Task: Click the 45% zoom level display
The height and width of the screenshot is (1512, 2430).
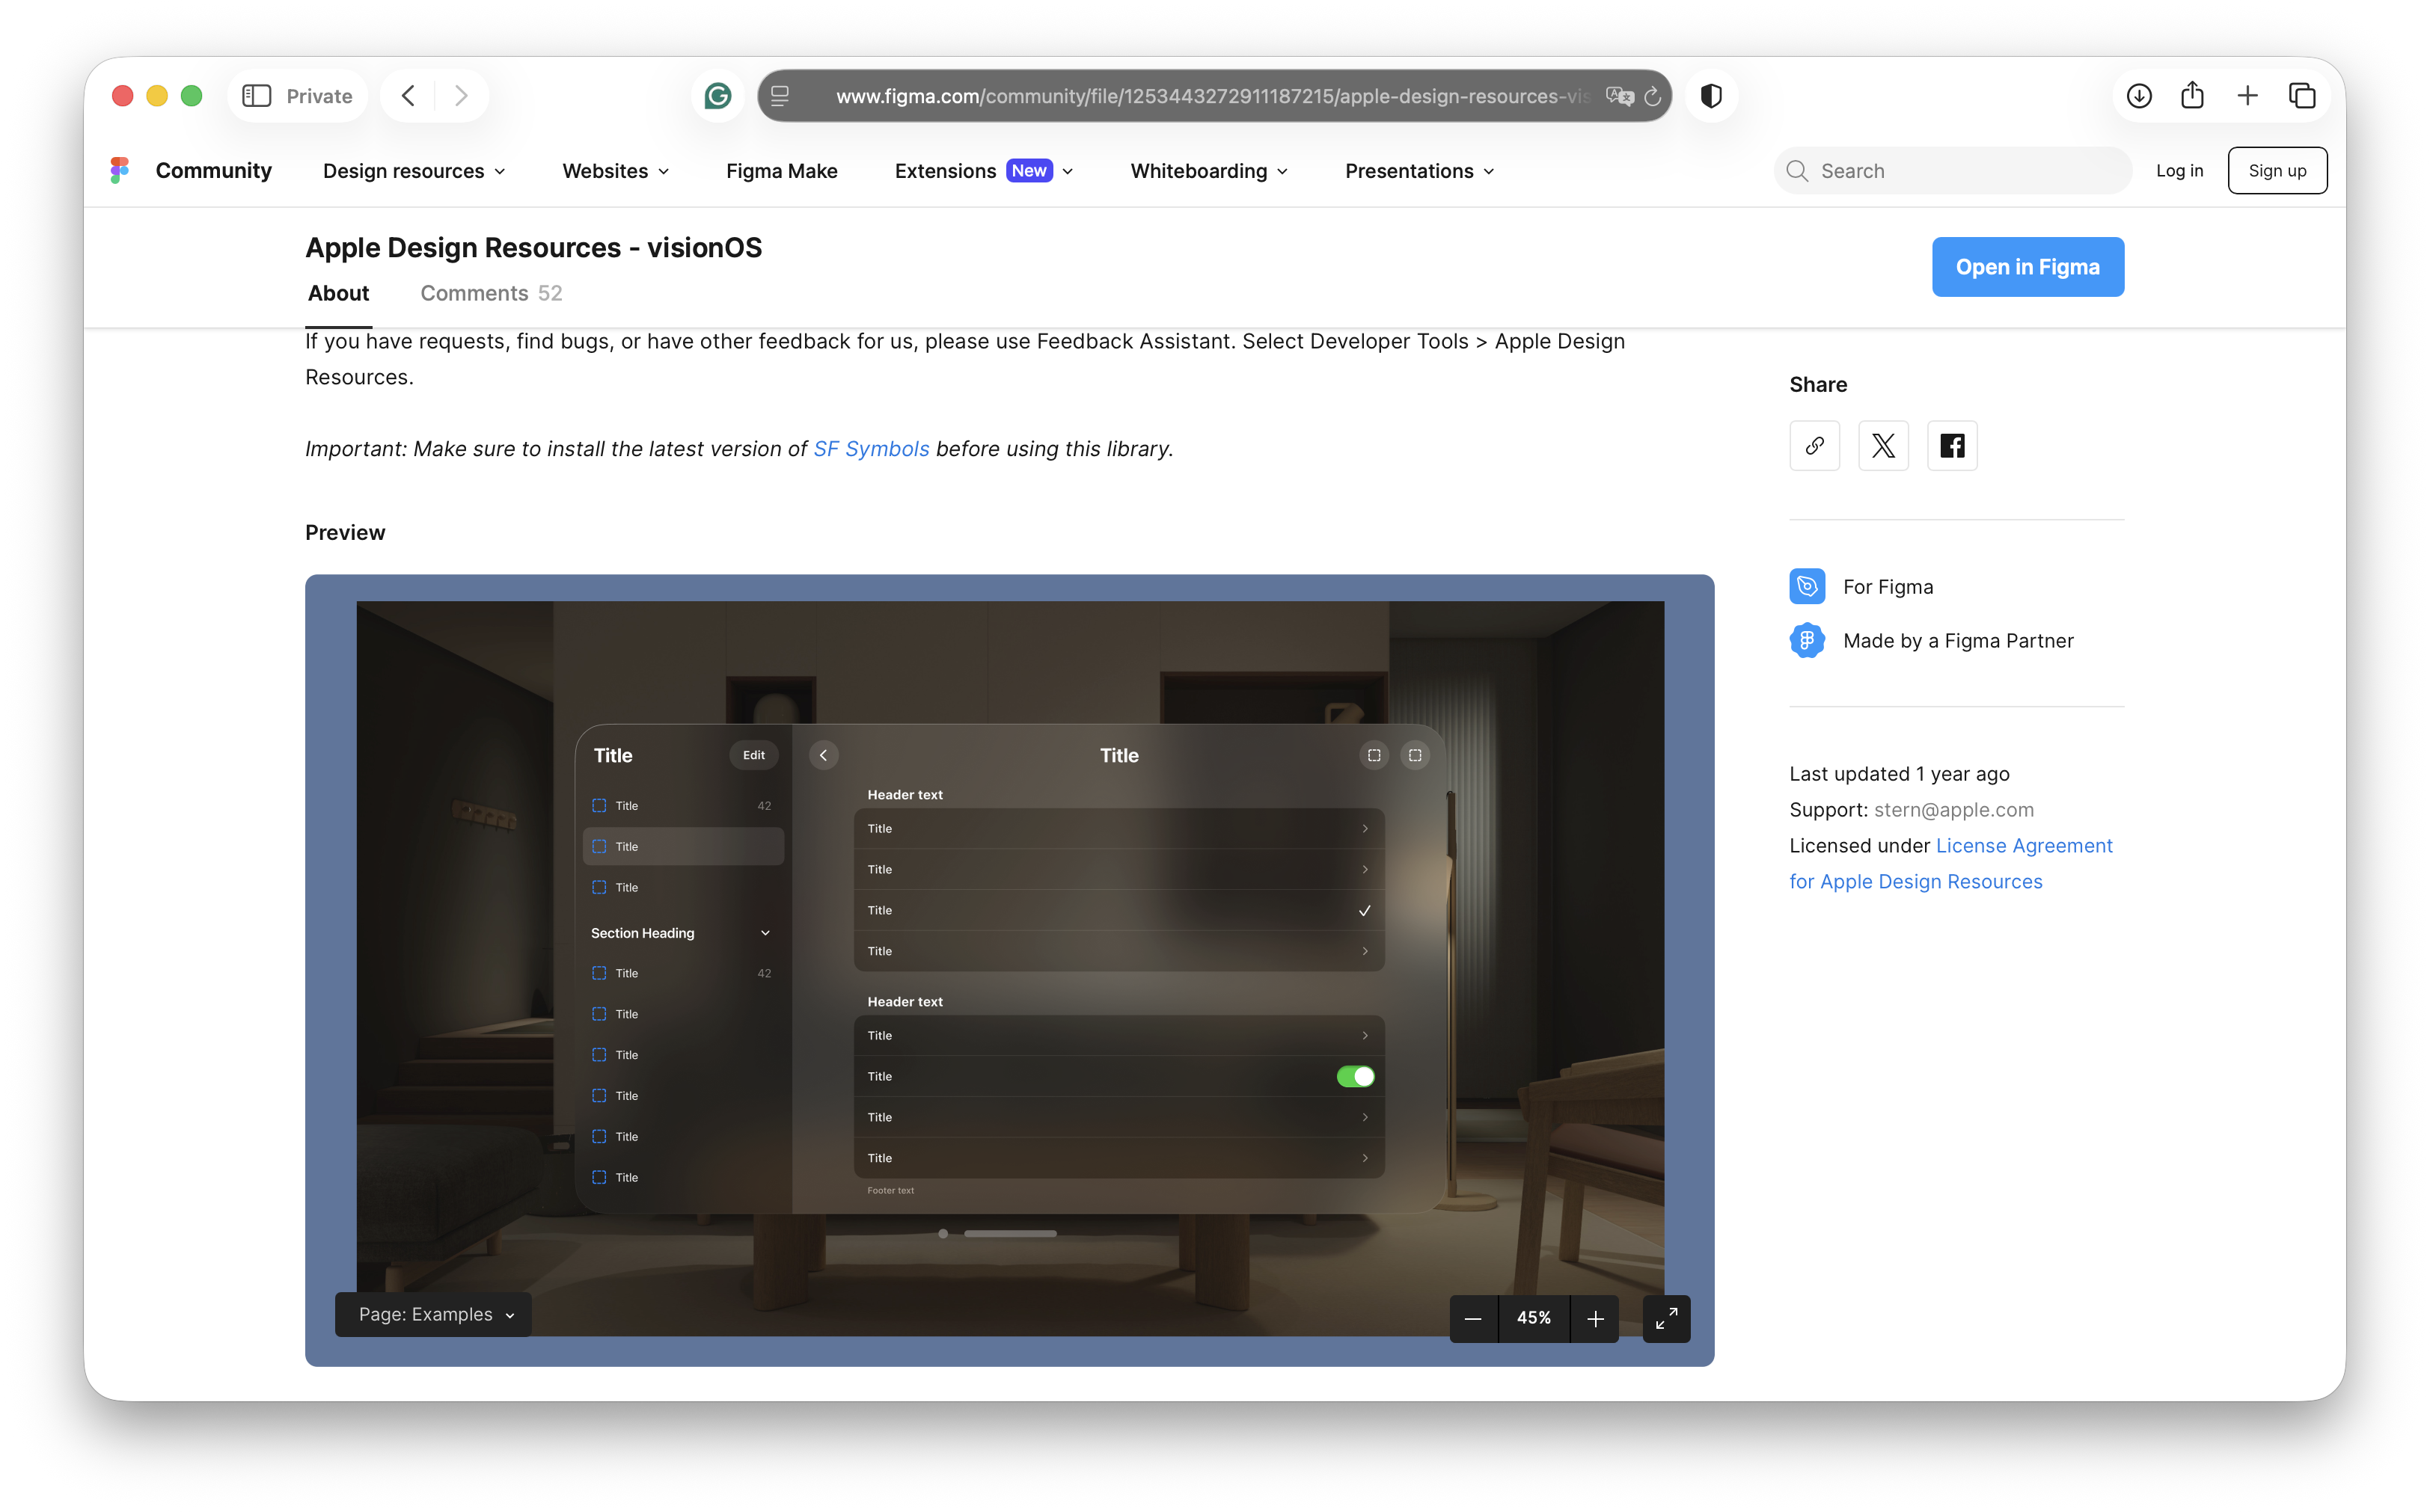Action: tap(1534, 1319)
